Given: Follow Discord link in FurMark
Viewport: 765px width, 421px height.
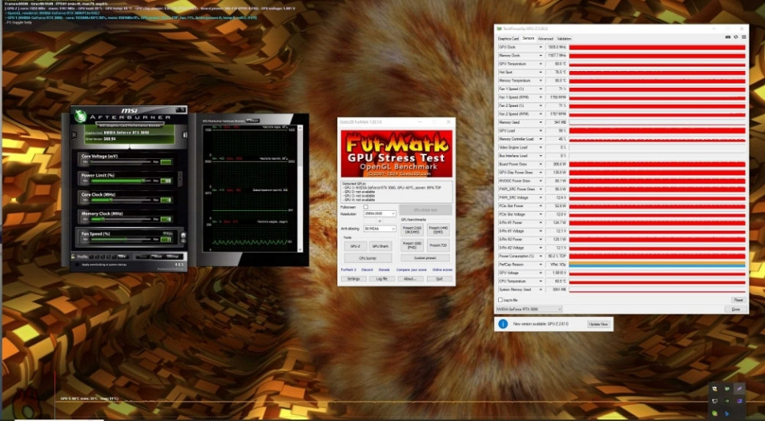Looking at the screenshot, I should pos(367,270).
